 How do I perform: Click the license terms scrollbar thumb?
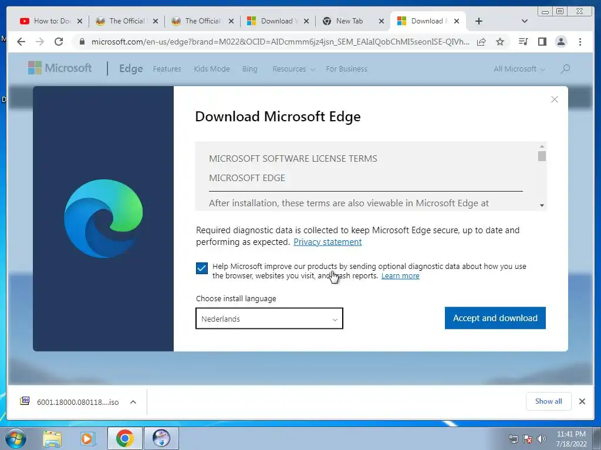click(x=542, y=156)
